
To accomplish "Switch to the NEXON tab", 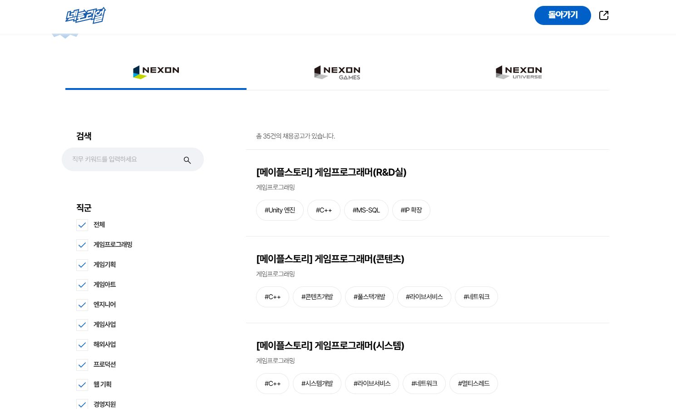I will click(x=156, y=72).
